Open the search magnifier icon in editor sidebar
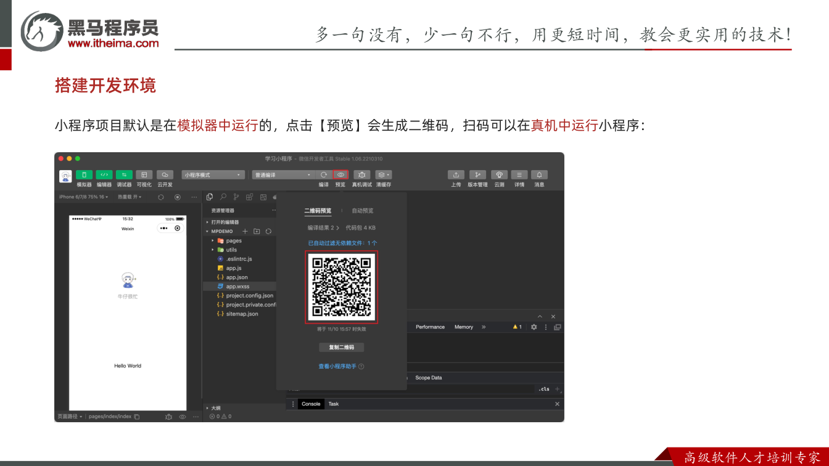The height and width of the screenshot is (466, 829). tap(223, 197)
